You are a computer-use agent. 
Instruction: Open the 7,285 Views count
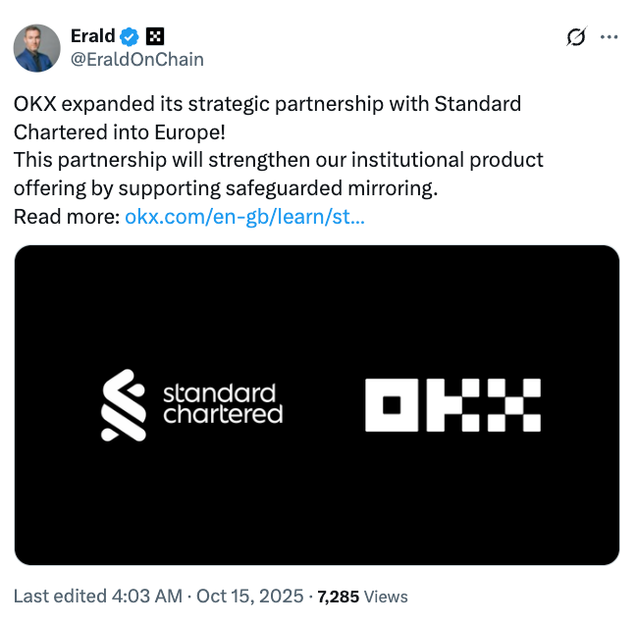tap(362, 597)
